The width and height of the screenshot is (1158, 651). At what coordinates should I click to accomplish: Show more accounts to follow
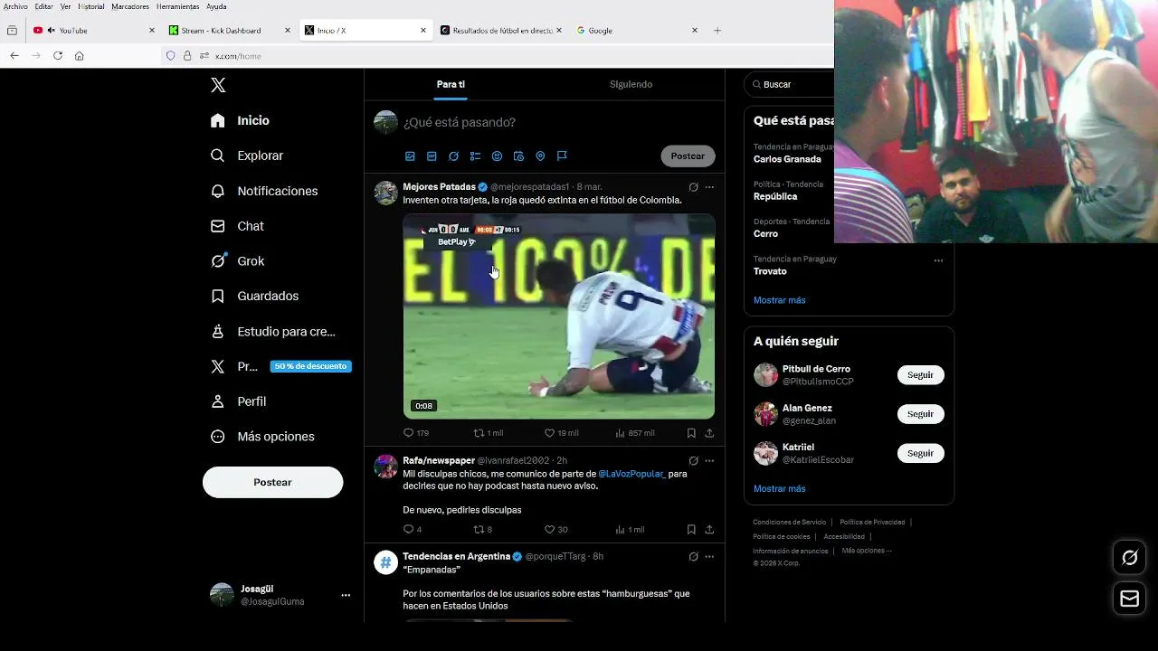(x=779, y=488)
